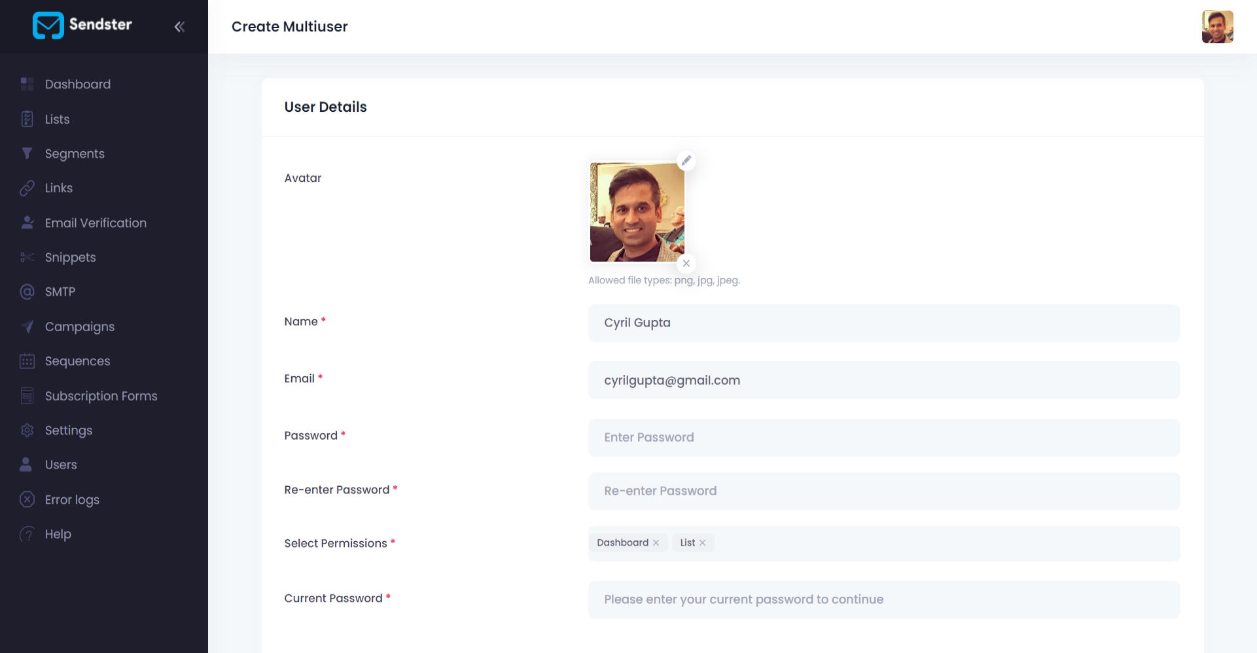Open the Sequences page link

(x=77, y=361)
